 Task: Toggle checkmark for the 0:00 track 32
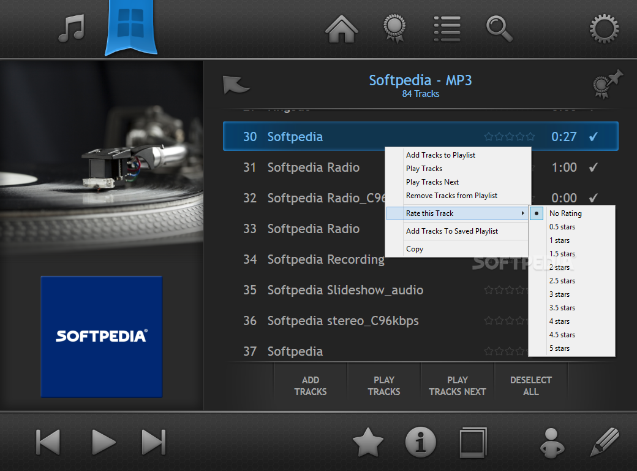point(593,197)
